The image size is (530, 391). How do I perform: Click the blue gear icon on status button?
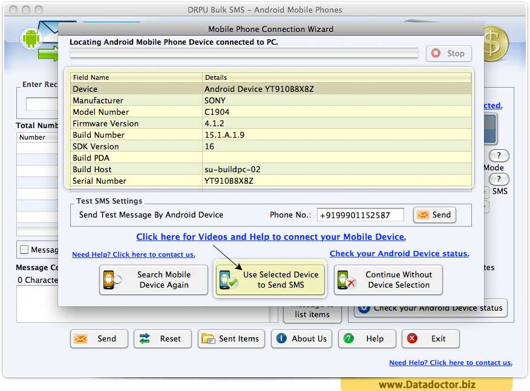(364, 309)
